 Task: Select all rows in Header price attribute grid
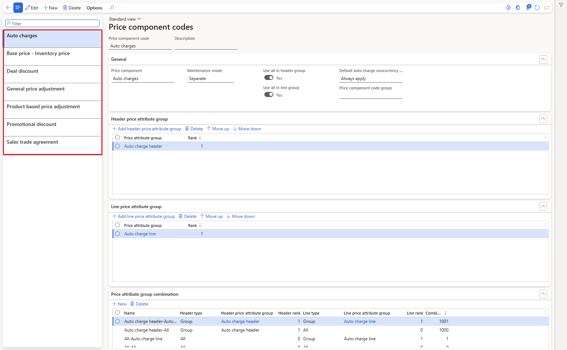tap(118, 138)
